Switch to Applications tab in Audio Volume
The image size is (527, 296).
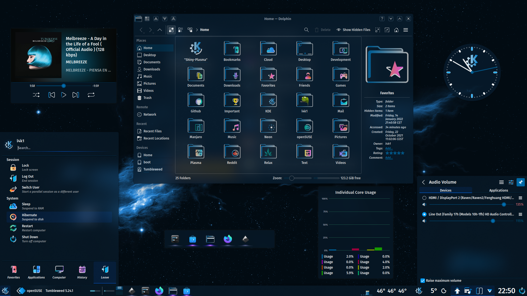pyautogui.click(x=498, y=190)
